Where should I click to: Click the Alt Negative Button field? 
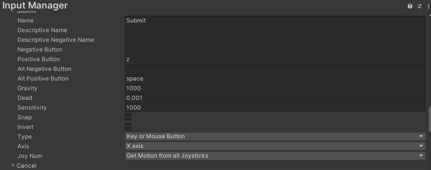275,69
